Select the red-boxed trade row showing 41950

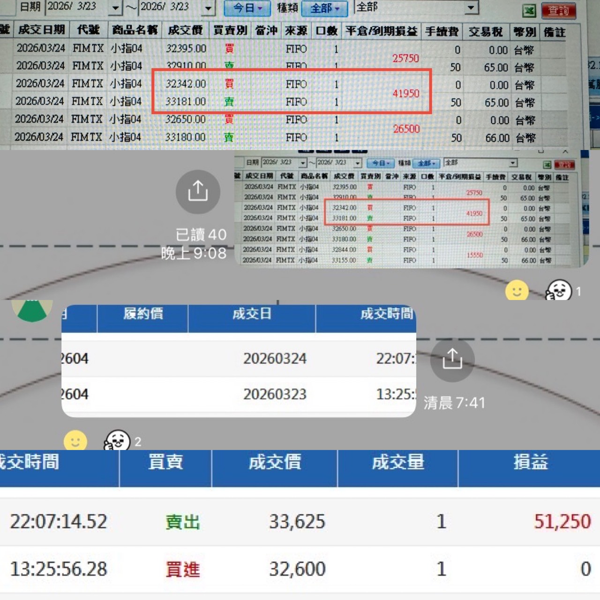click(x=291, y=93)
